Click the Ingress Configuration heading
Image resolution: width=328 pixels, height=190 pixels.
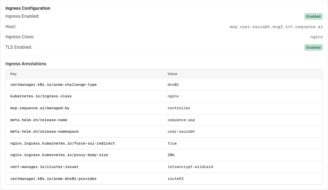click(28, 8)
